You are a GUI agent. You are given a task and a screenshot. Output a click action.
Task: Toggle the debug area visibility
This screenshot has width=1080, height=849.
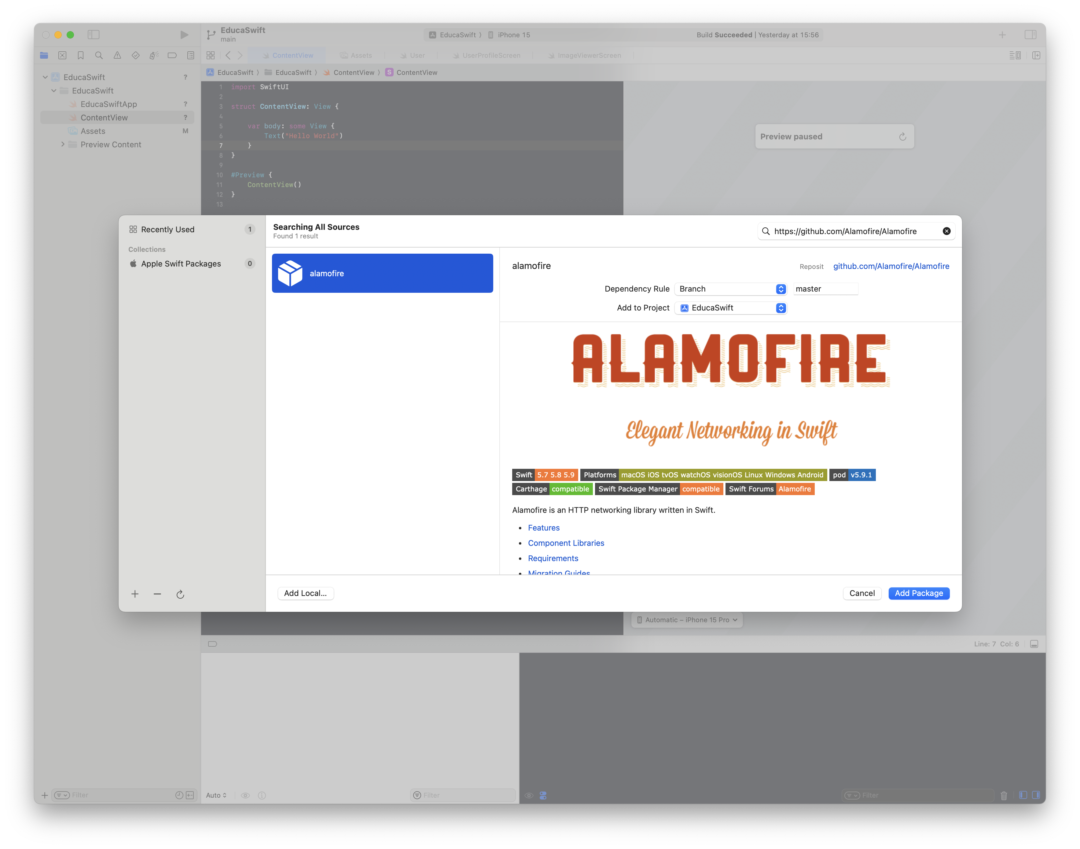pyautogui.click(x=1034, y=645)
